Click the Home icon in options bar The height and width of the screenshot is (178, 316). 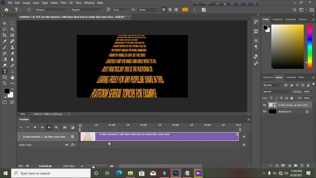click(6, 10)
